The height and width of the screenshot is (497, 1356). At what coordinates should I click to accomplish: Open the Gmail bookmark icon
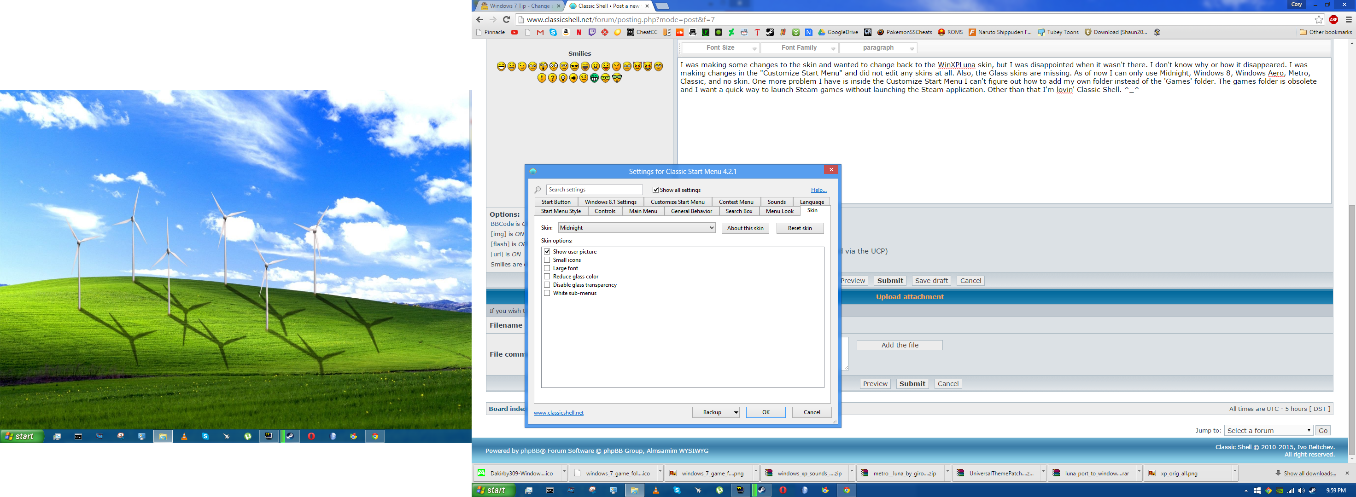(540, 32)
